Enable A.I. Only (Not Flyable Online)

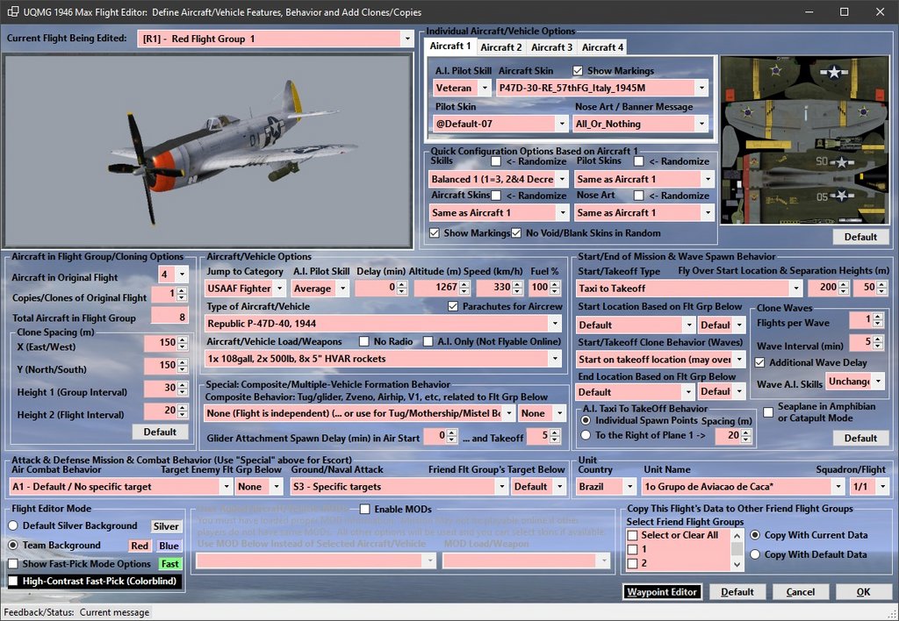click(x=428, y=341)
